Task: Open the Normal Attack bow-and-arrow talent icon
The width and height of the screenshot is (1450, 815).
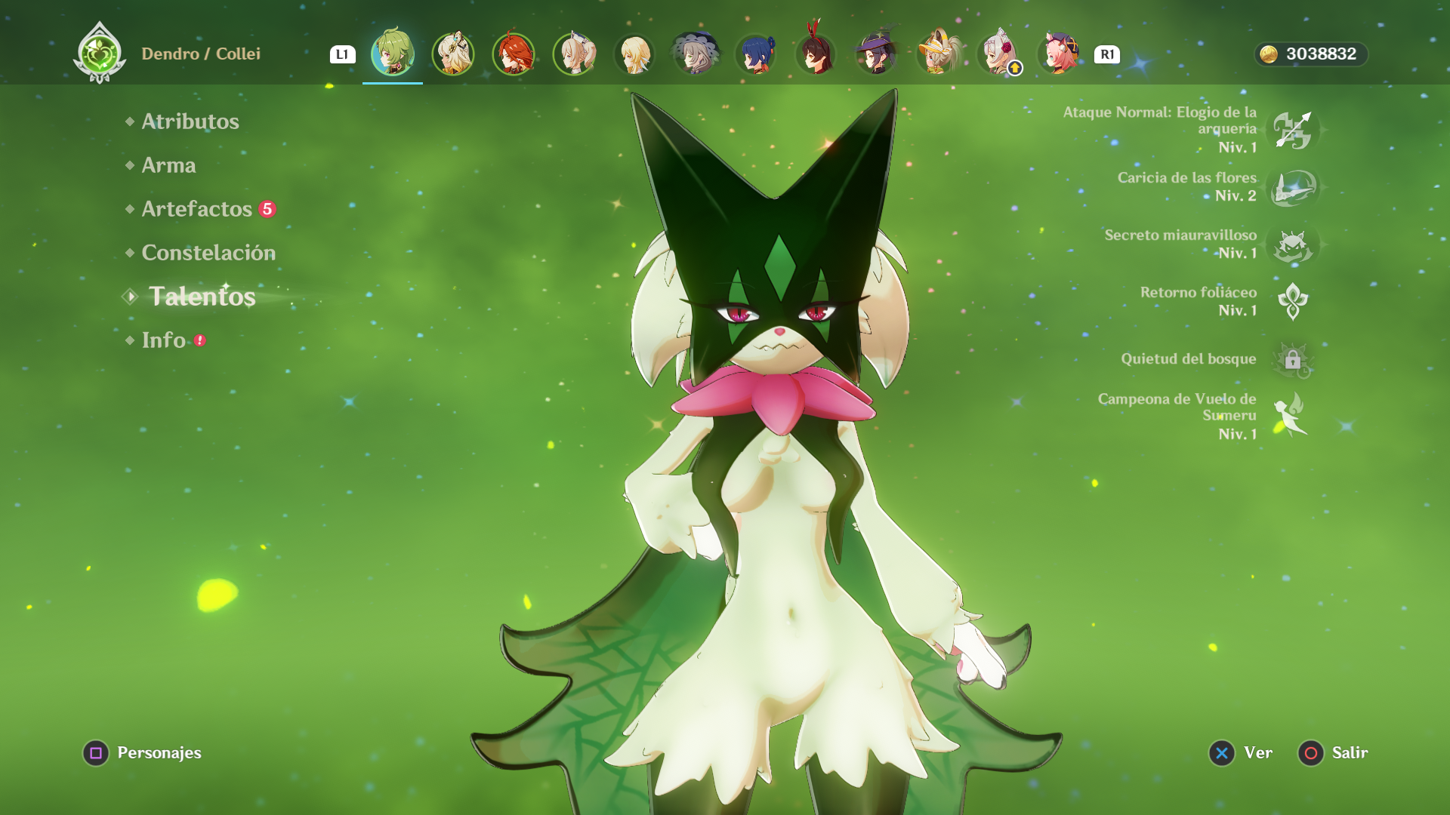Action: coord(1292,130)
